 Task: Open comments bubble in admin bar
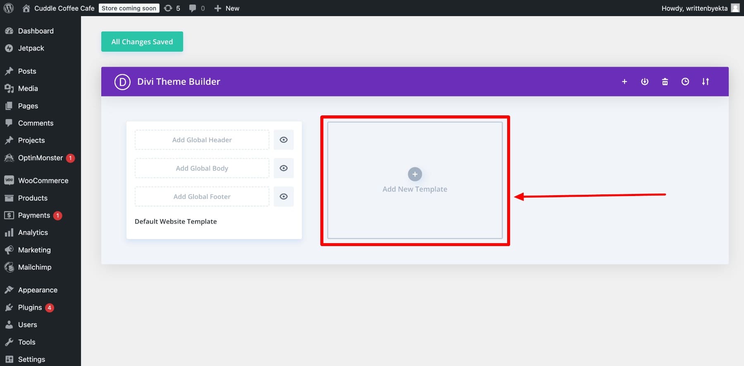197,8
